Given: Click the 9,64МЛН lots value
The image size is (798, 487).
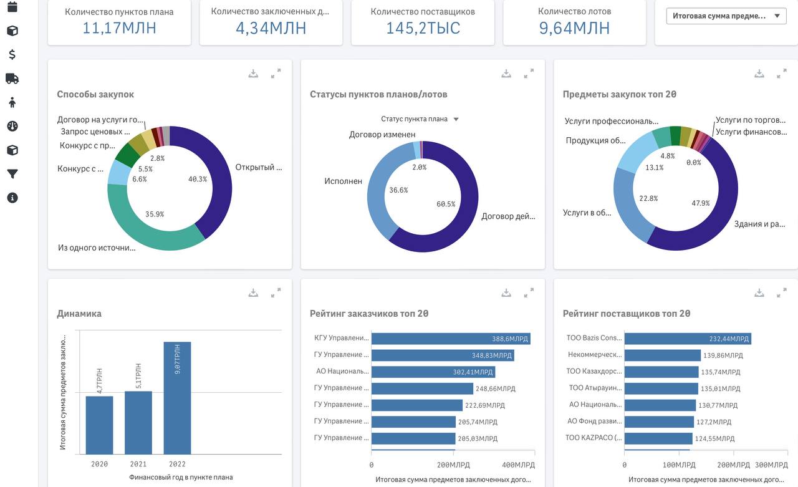Looking at the screenshot, I should [x=574, y=28].
